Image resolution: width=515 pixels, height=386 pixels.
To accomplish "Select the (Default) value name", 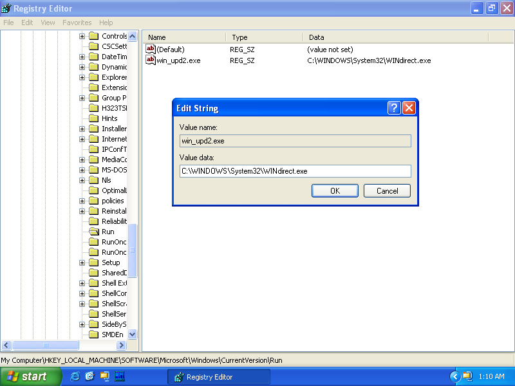I will 171,50.
